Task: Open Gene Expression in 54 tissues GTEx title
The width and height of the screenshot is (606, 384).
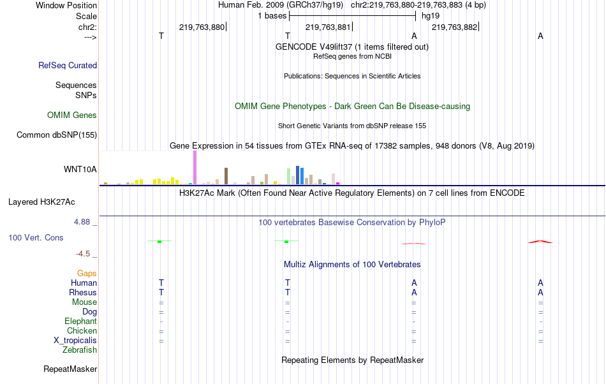Action: click(352, 145)
